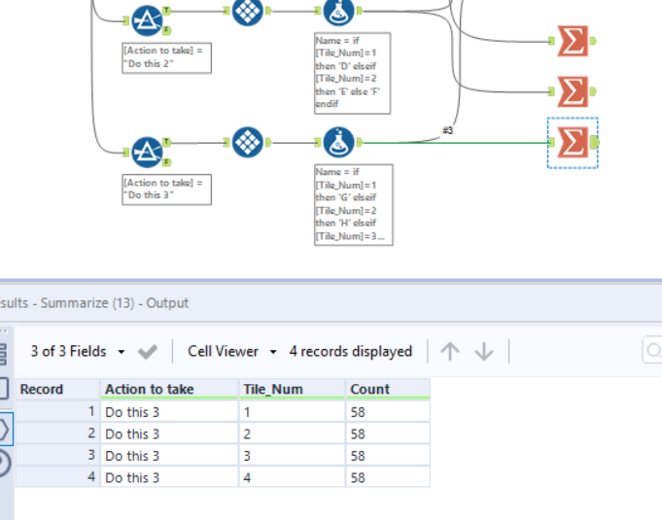
Task: Click the topmost Summarize tool
Action: pyautogui.click(x=574, y=41)
